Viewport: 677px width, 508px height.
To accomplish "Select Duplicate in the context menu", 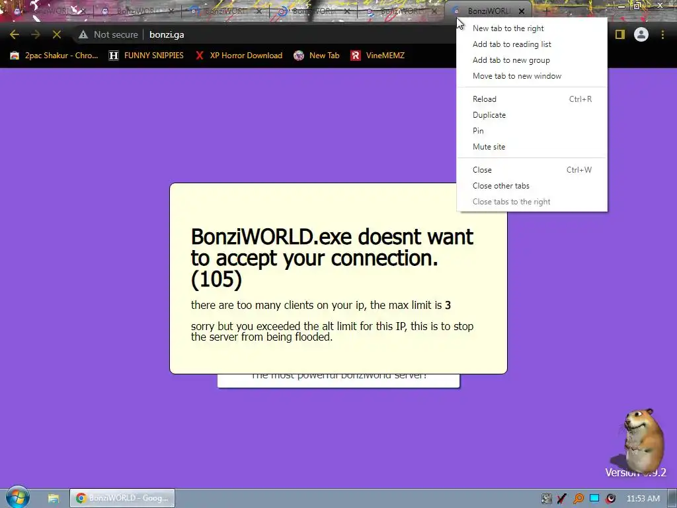I will (x=532, y=115).
